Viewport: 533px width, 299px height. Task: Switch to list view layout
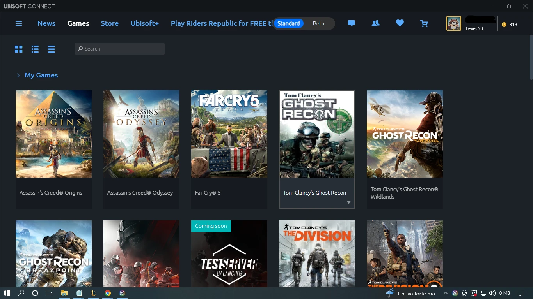[35, 49]
